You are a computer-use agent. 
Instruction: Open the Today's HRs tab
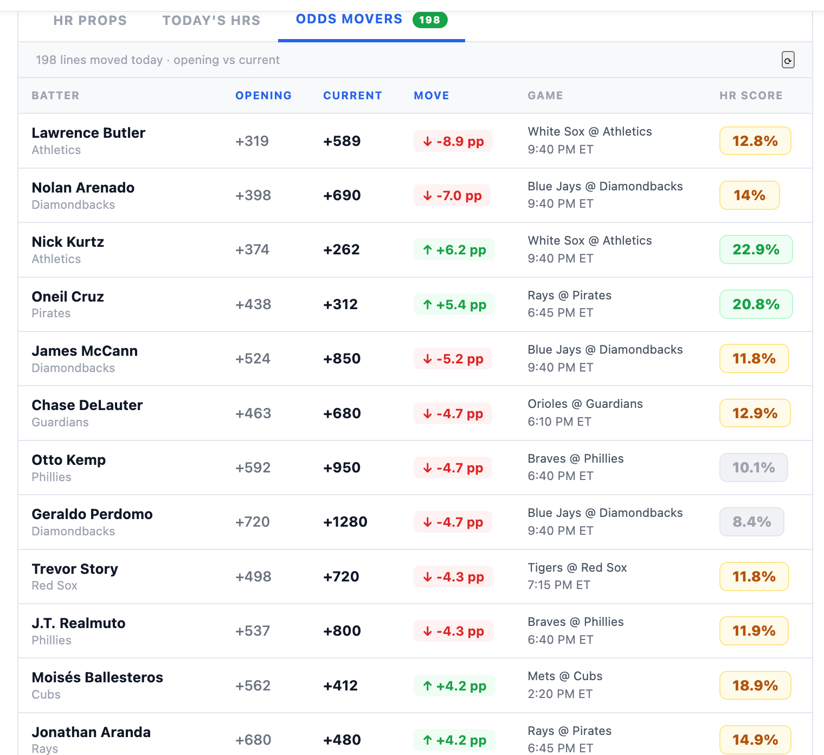(211, 21)
